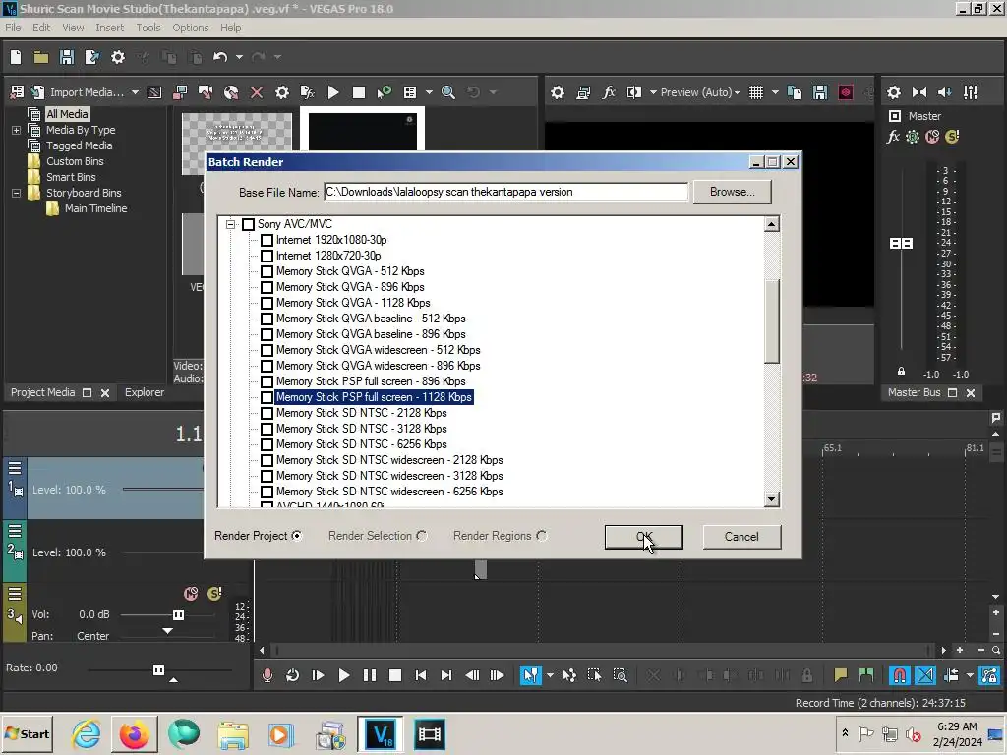The image size is (1007, 755).
Task: Click Browse... for base file name
Action: [732, 192]
